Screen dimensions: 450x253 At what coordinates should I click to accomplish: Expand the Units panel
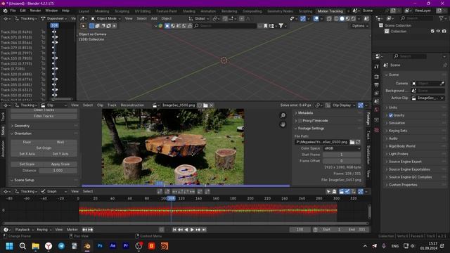pos(392,108)
